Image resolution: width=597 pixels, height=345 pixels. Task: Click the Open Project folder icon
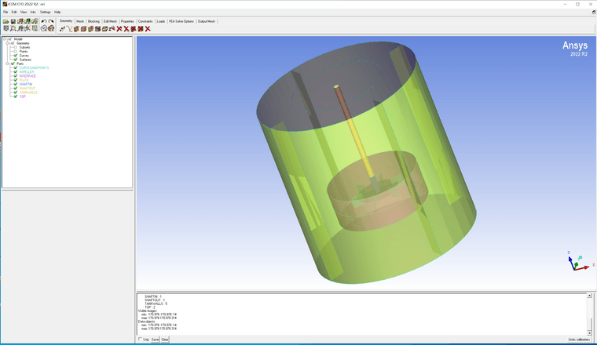[5, 21]
